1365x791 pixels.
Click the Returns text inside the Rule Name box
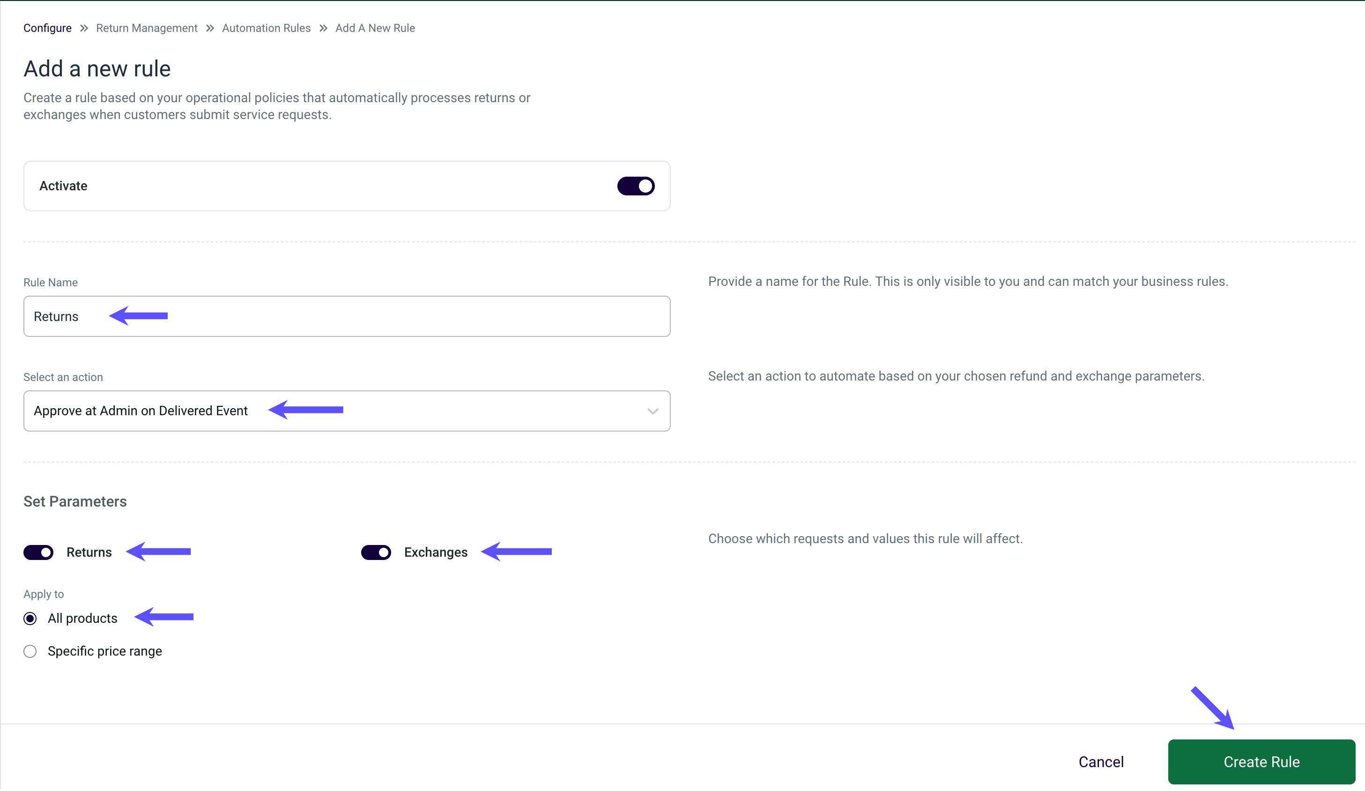pos(56,316)
